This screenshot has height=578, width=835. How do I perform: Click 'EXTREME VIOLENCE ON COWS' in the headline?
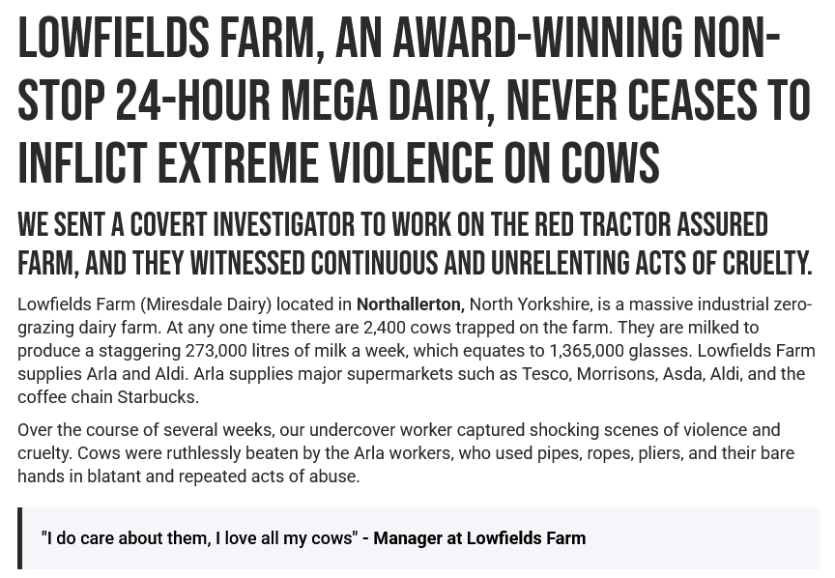[x=408, y=162]
